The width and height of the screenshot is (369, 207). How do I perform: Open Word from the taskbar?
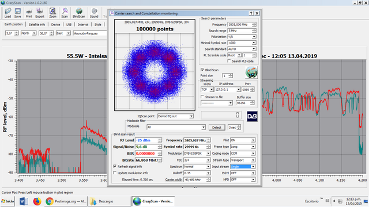point(24,201)
